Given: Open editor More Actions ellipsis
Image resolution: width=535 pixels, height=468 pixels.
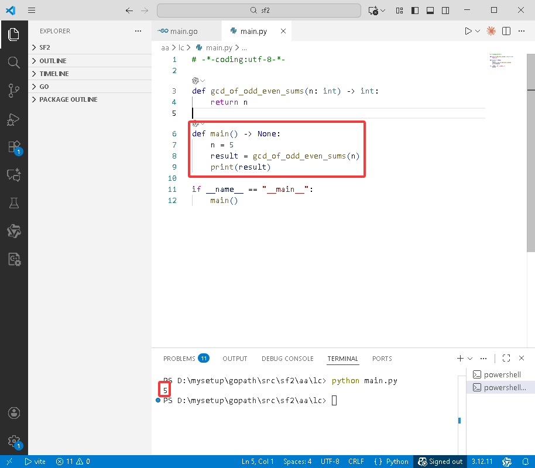Looking at the screenshot, I should point(522,31).
